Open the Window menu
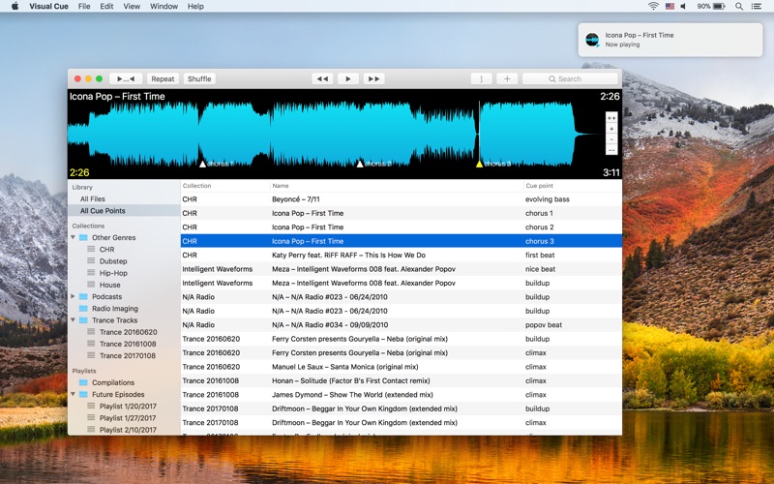 click(x=164, y=6)
